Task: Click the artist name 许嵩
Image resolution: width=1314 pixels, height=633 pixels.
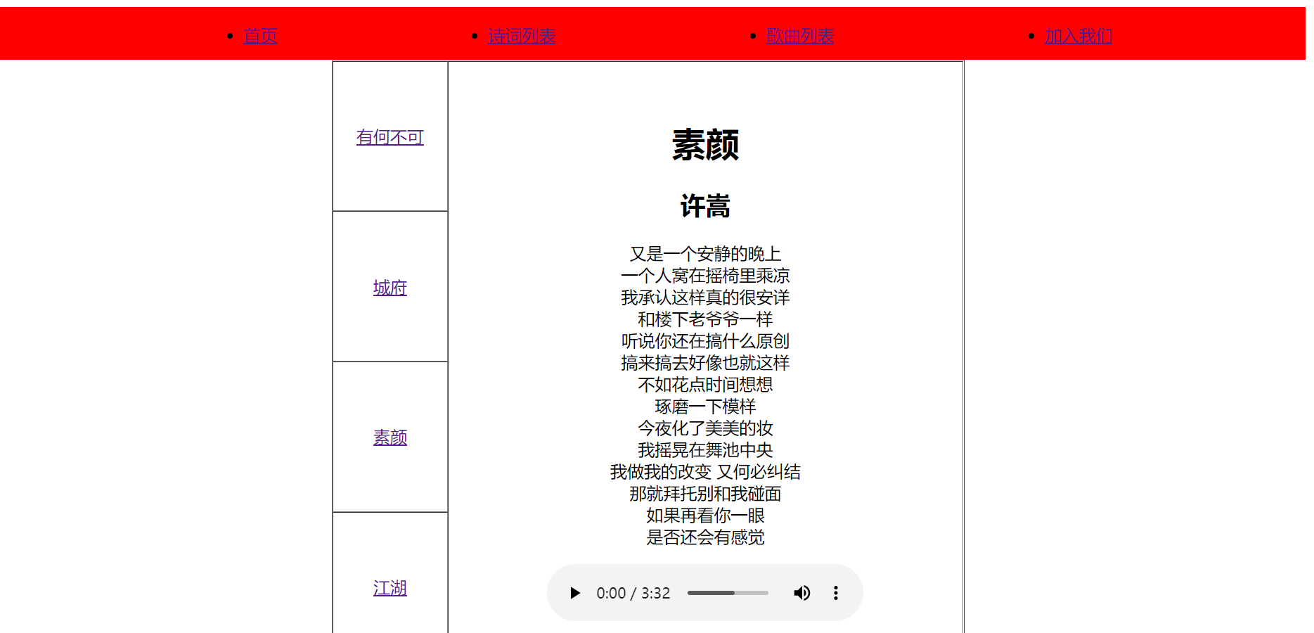Action: [706, 206]
